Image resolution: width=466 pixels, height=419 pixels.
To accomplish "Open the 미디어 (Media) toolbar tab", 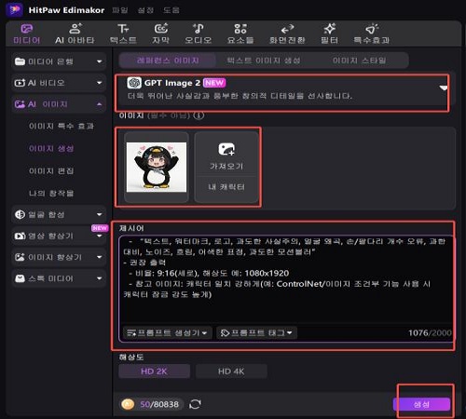I will click(26, 34).
